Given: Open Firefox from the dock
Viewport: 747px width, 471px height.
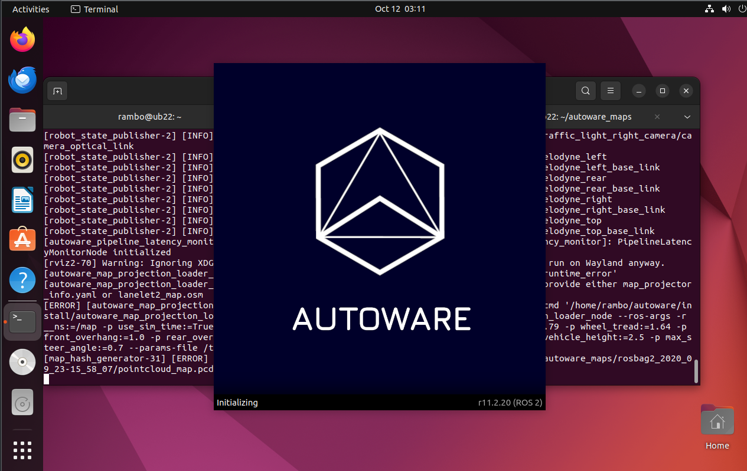Looking at the screenshot, I should point(22,40).
